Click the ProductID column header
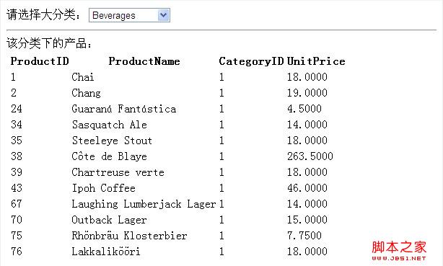Screen dimensions: 443x266 point(40,61)
